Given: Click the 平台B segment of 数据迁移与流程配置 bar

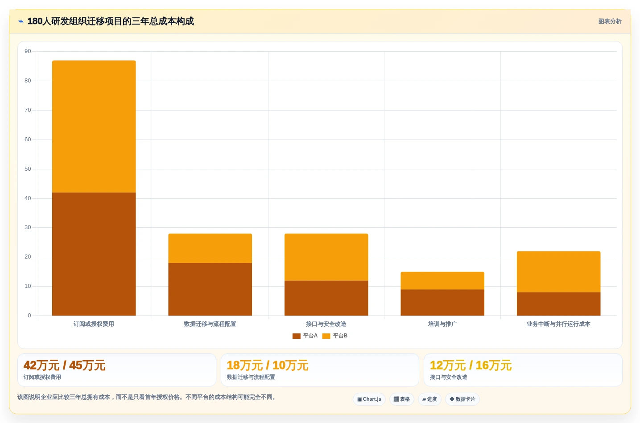Looking at the screenshot, I should click(210, 248).
